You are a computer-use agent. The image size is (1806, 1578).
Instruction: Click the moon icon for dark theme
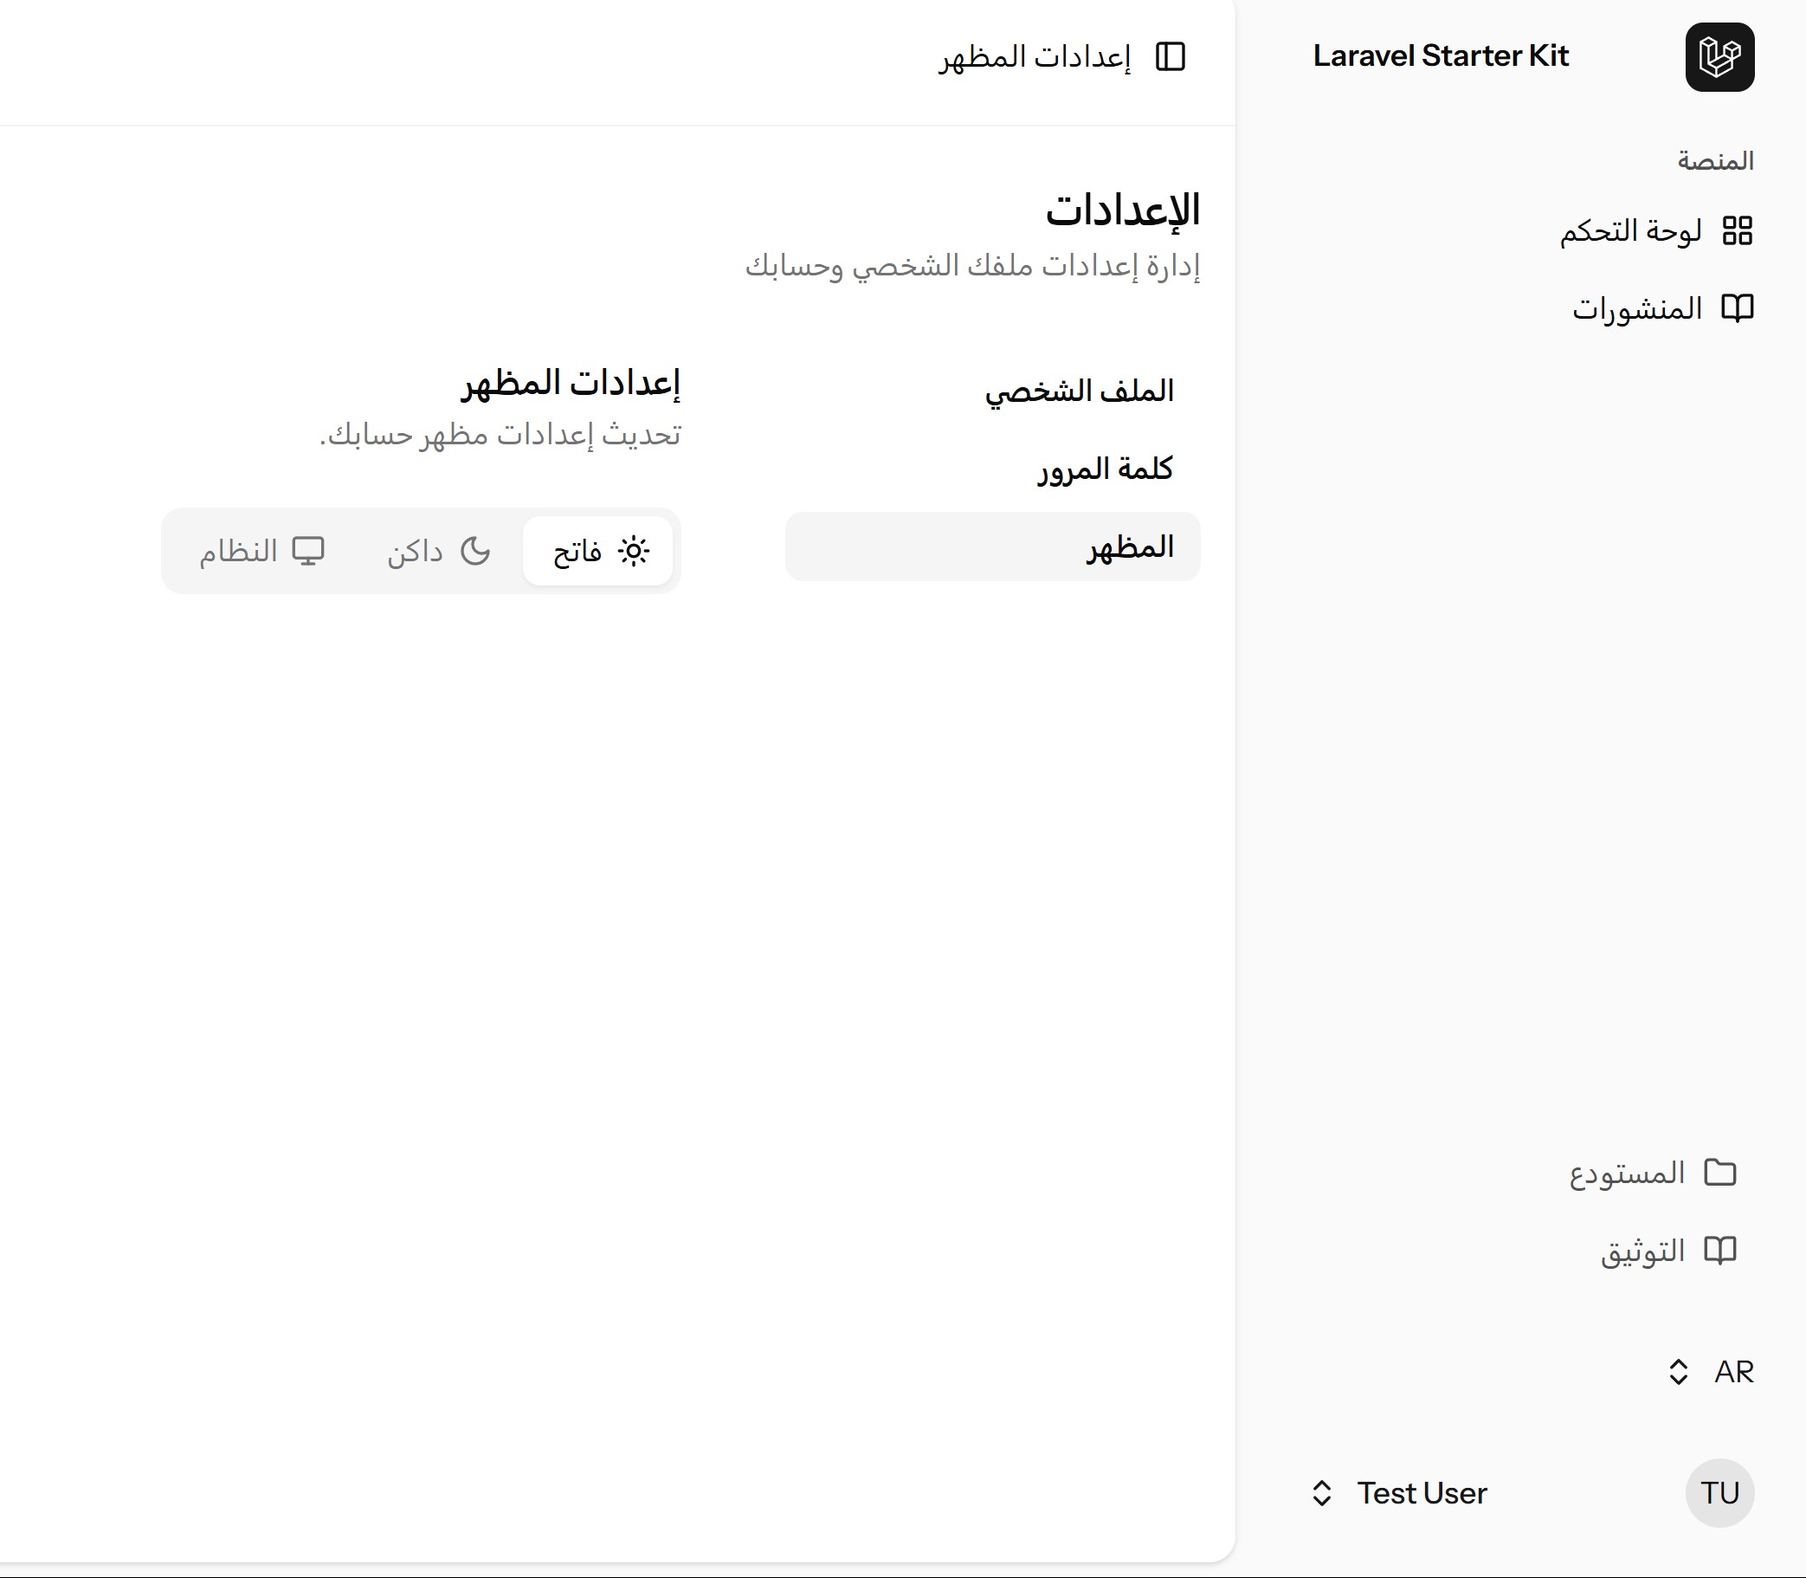pyautogui.click(x=475, y=551)
